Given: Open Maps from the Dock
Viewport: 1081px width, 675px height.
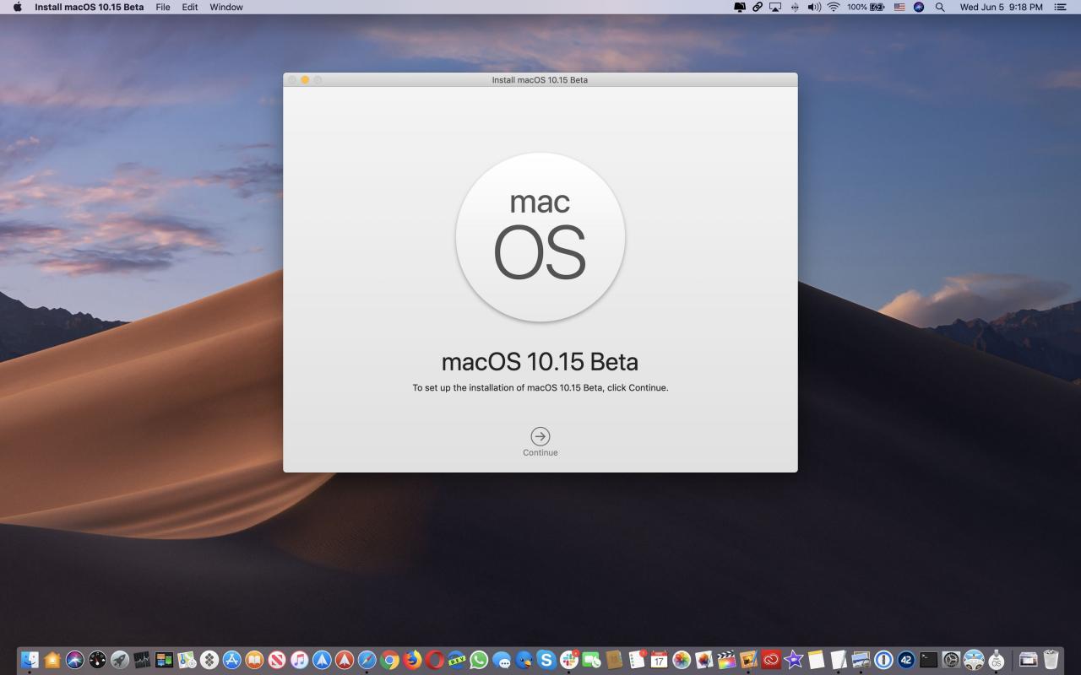Looking at the screenshot, I should pos(187,660).
